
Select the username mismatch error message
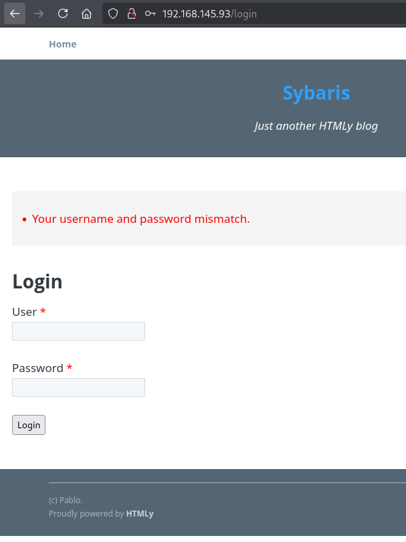pyautogui.click(x=140, y=219)
